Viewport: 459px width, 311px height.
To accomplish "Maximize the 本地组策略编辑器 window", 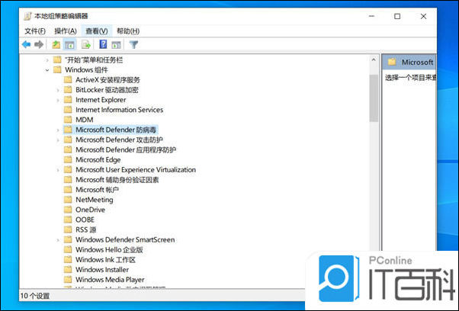I will pyautogui.click(x=397, y=16).
